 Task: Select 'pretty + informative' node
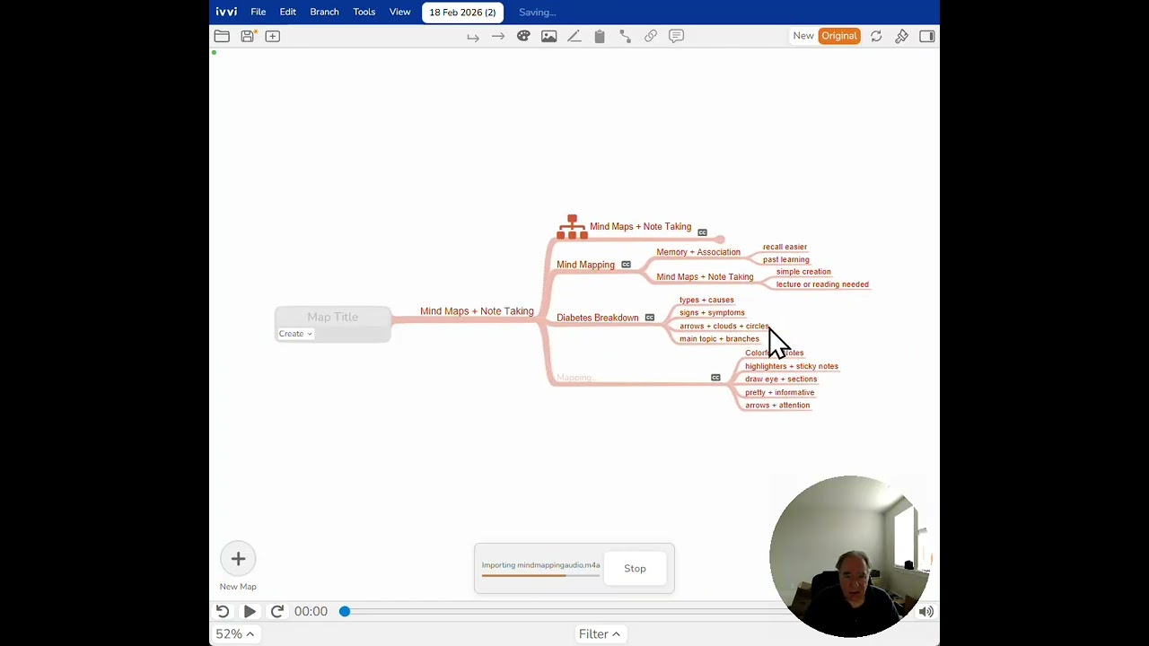point(779,392)
